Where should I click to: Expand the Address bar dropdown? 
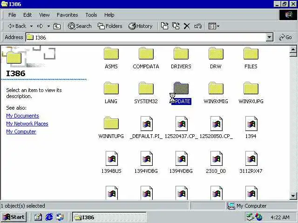click(x=269, y=37)
